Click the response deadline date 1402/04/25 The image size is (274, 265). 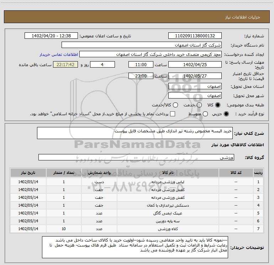point(195,64)
